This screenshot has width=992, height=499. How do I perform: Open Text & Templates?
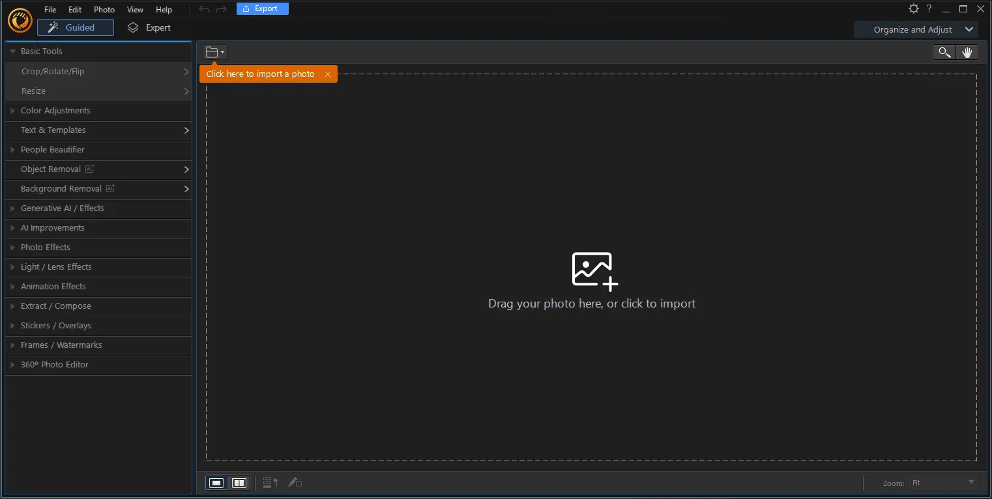click(98, 130)
